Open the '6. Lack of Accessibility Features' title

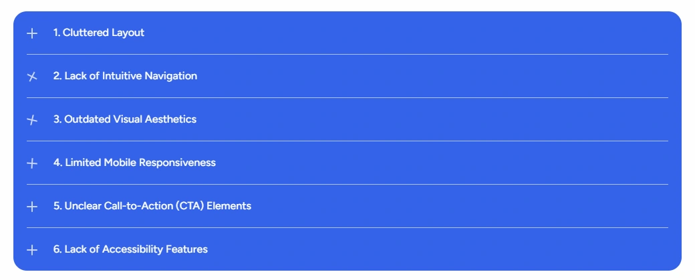(130, 249)
